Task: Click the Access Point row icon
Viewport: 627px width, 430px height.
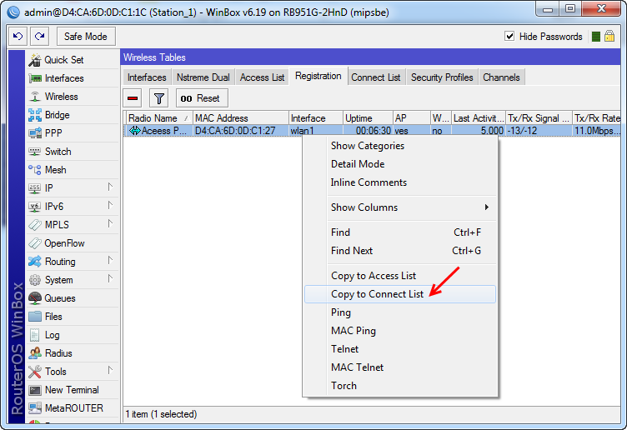Action: point(135,131)
